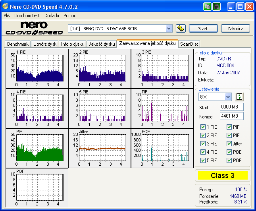Viewport: 256px width, 211px height.
Task: Click the 1 PIE graph
Action: pos(40,68)
